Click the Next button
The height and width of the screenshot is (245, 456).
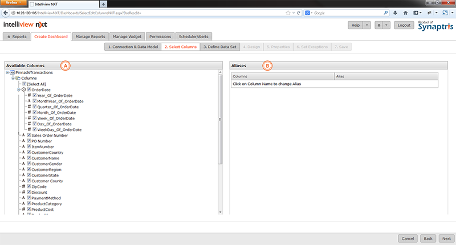click(x=446, y=238)
